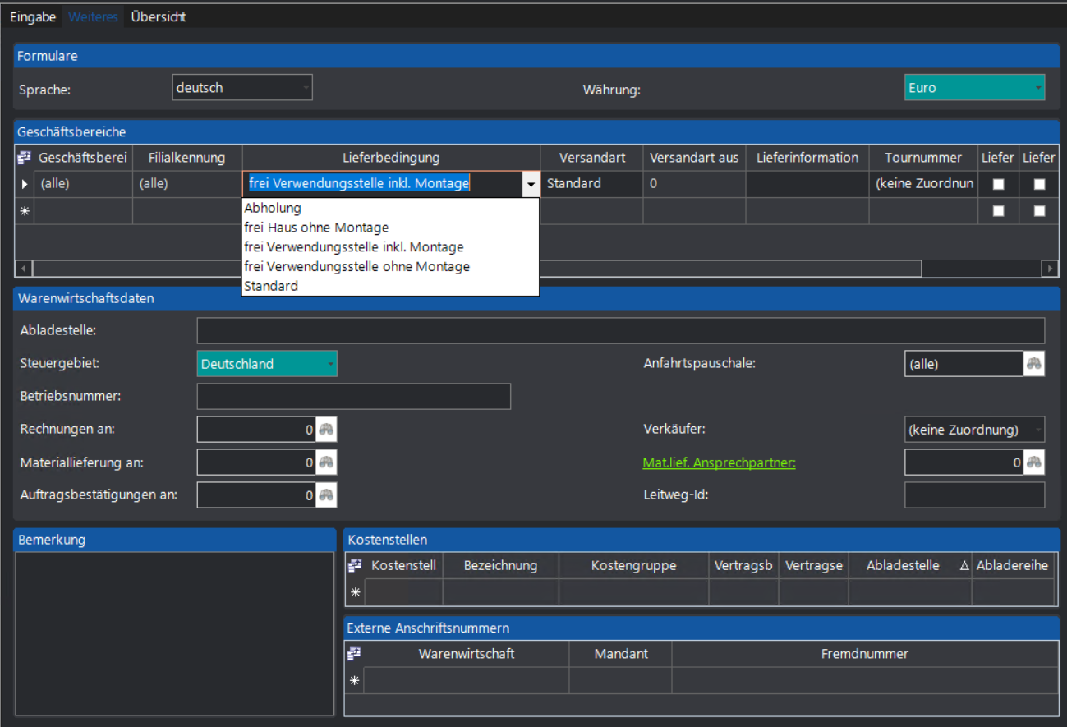Open the Währung dropdown showing Euro

tap(975, 88)
